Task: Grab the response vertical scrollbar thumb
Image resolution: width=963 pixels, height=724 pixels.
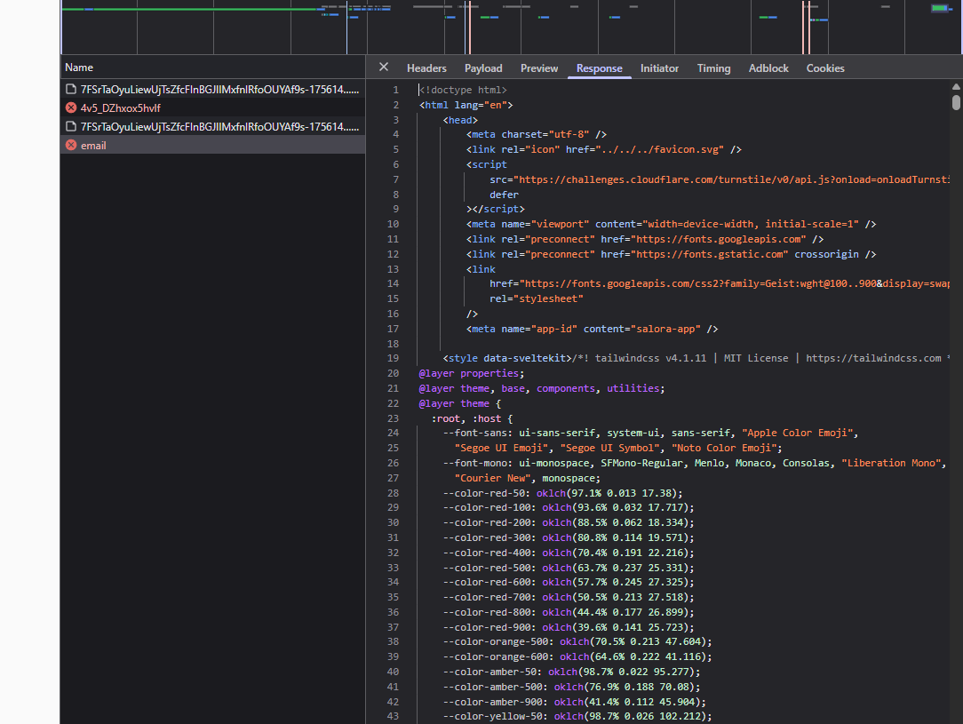Action: (956, 102)
